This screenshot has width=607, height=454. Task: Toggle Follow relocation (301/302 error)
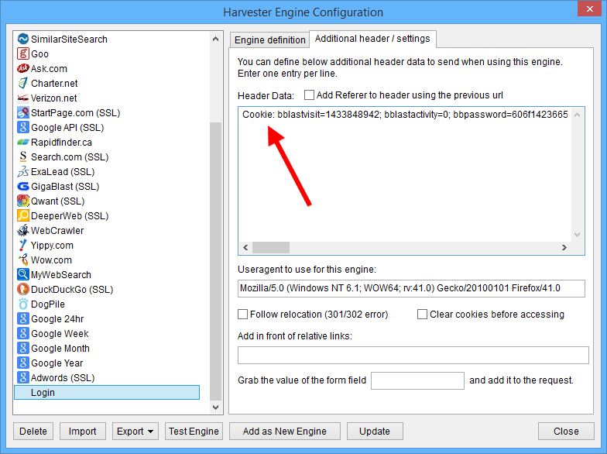(243, 315)
